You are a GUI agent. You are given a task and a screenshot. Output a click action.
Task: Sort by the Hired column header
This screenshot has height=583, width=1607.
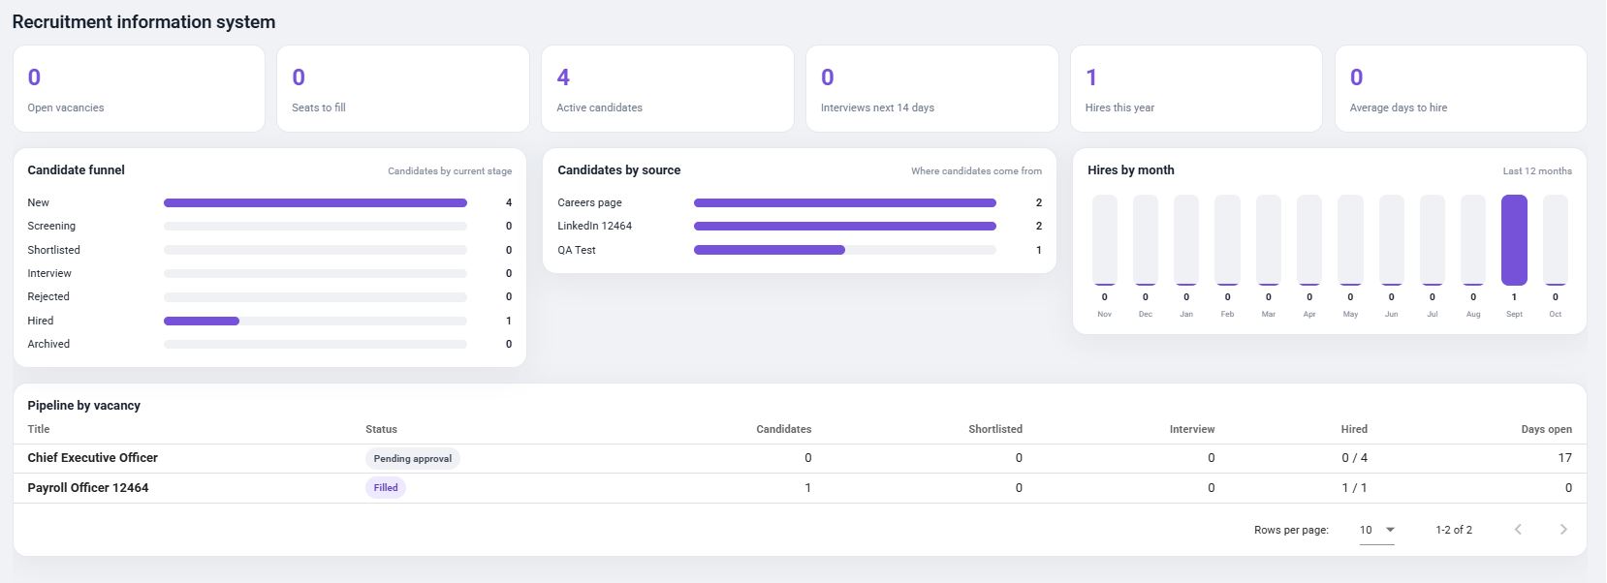point(1354,429)
